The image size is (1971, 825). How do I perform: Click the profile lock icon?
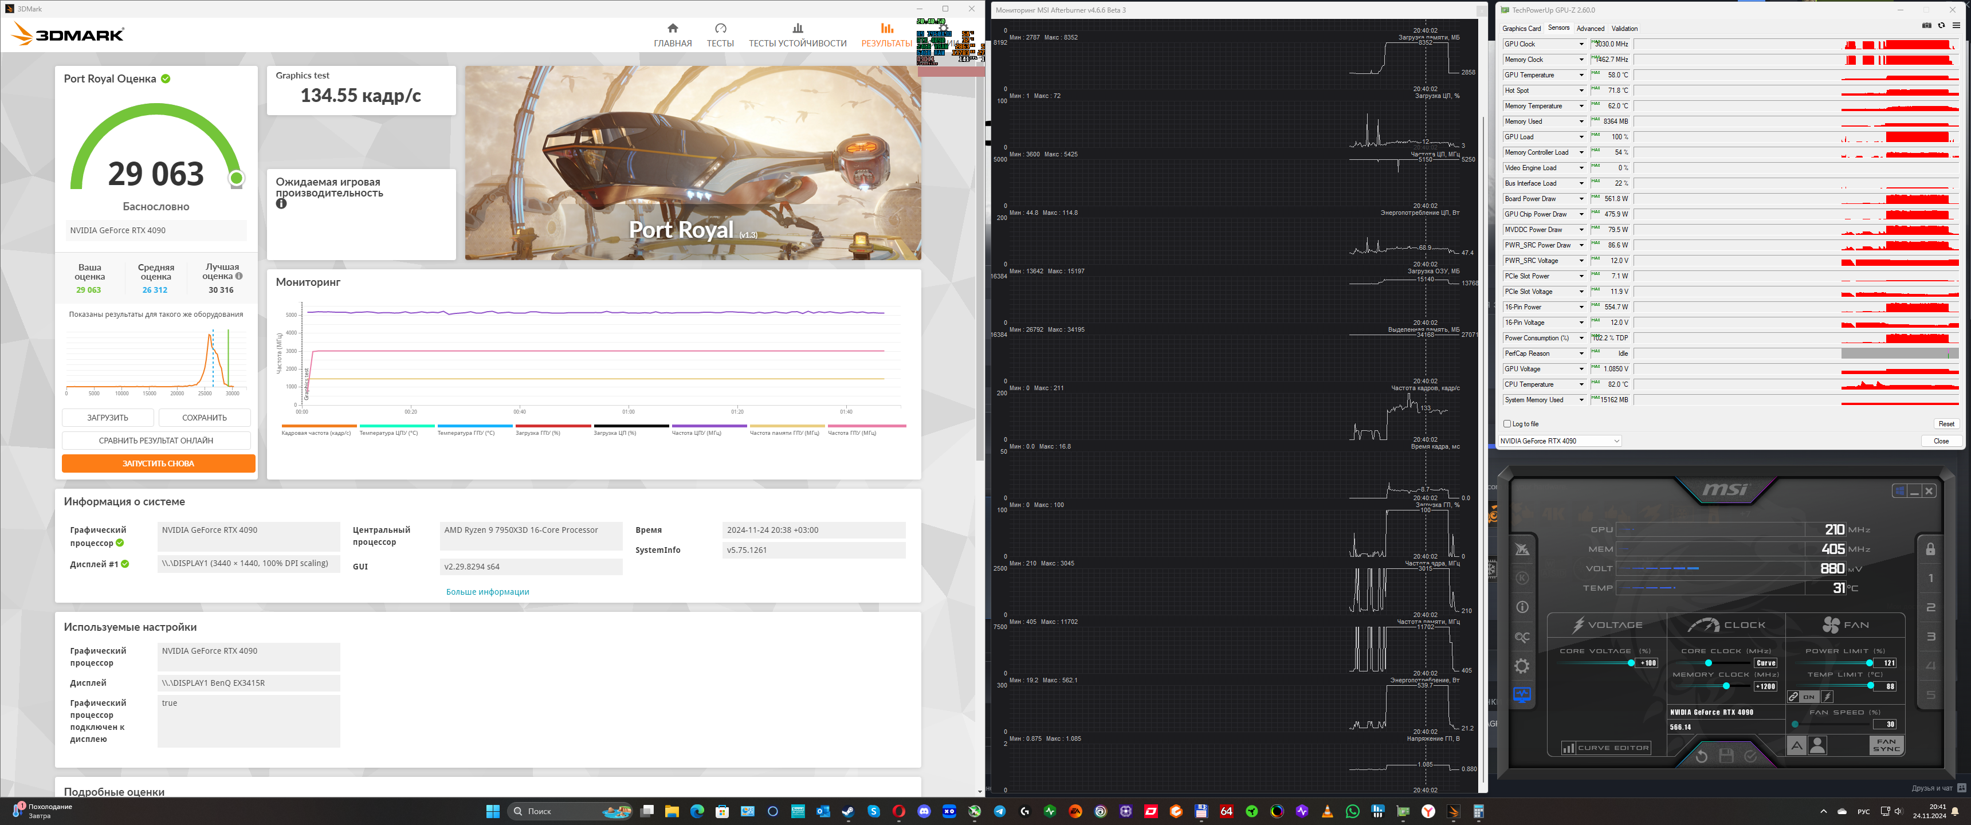[x=1930, y=549]
